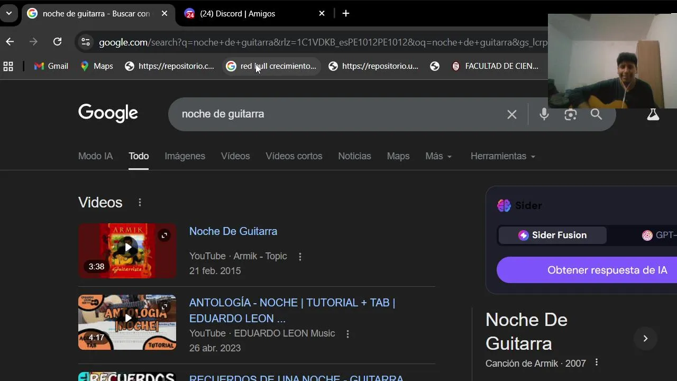This screenshot has height=381, width=677.
Task: Select the Todo results tab
Action: pos(139,156)
